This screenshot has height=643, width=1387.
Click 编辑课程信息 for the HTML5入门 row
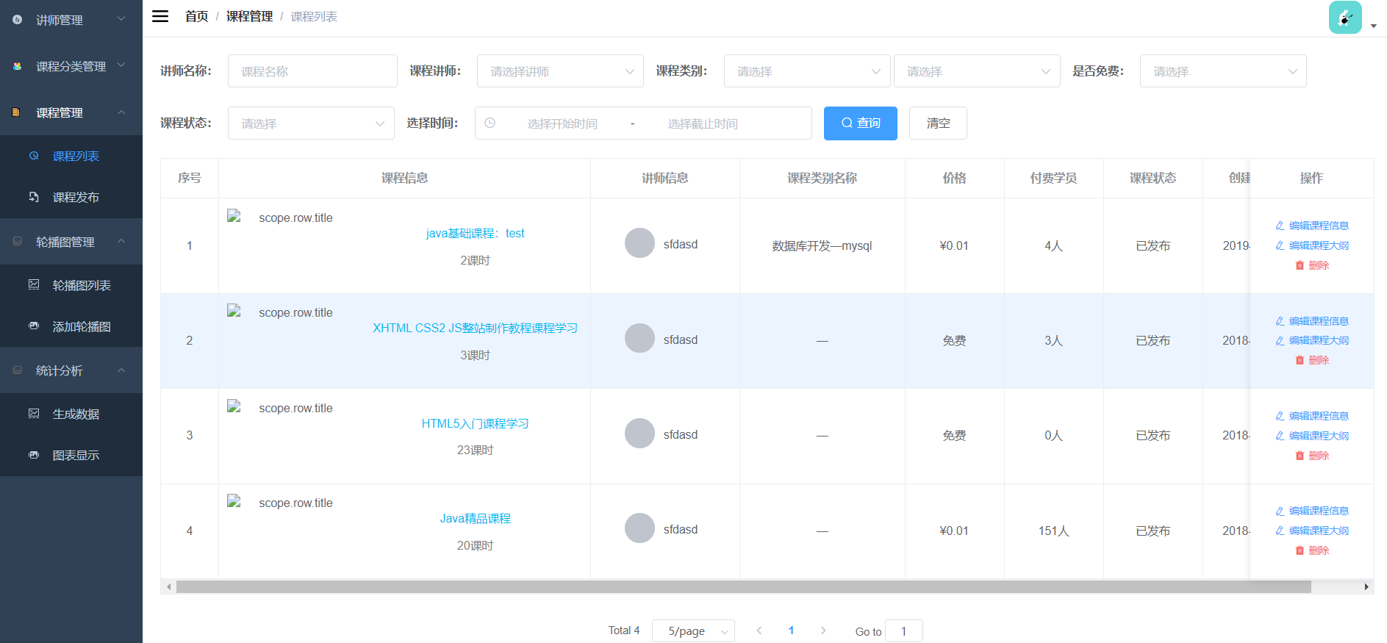pos(1312,416)
